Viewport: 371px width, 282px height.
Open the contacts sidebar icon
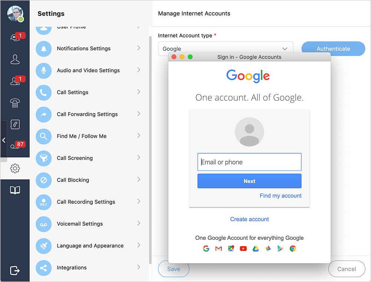coord(15,59)
